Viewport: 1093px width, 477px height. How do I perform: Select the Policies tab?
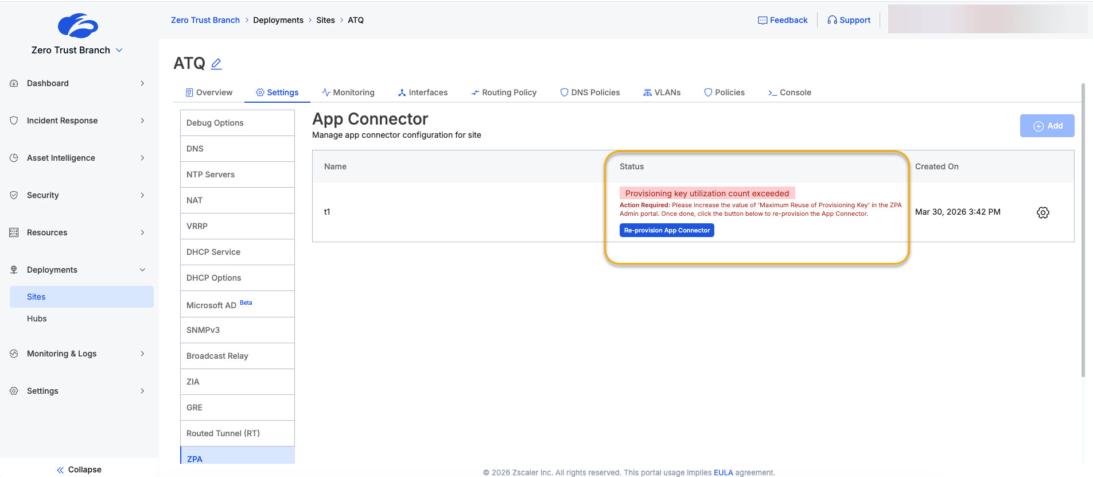click(x=724, y=92)
